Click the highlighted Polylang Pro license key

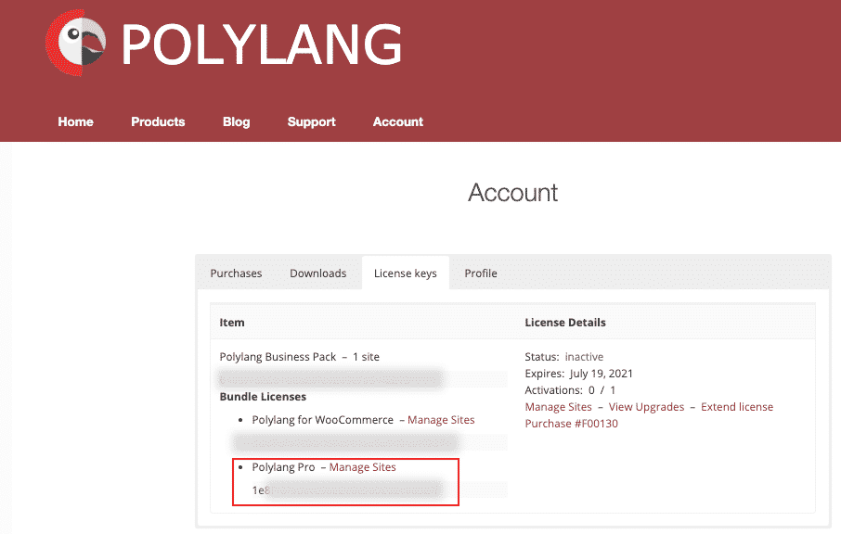tap(345, 489)
